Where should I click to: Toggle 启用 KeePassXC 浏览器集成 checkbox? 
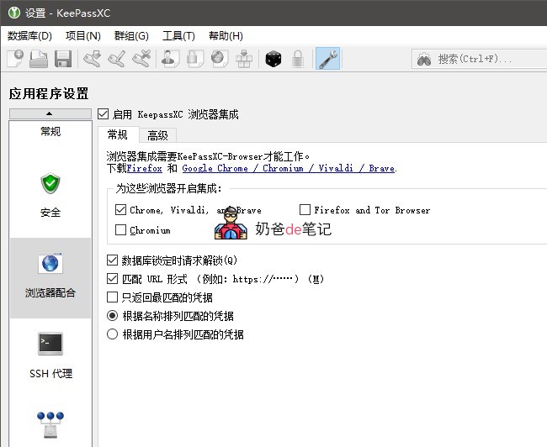(x=104, y=114)
